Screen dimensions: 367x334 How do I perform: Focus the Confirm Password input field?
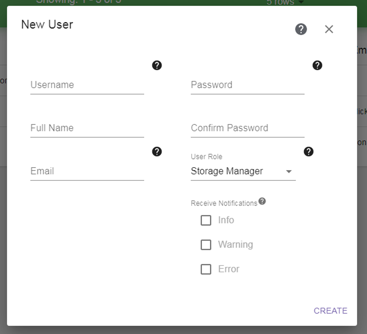coord(248,128)
